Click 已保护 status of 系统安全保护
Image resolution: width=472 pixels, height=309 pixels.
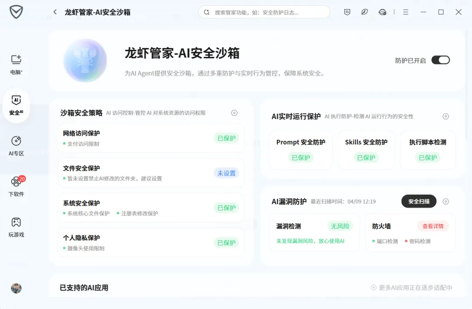pos(226,208)
